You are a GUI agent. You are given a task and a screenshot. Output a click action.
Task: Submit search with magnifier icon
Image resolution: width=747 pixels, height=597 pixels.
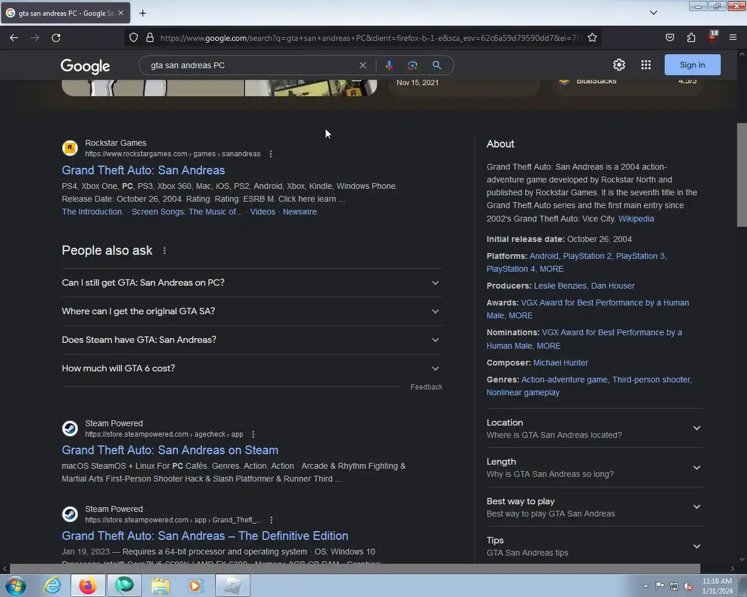click(437, 65)
